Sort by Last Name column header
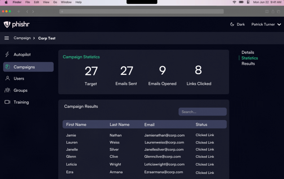 pos(120,124)
